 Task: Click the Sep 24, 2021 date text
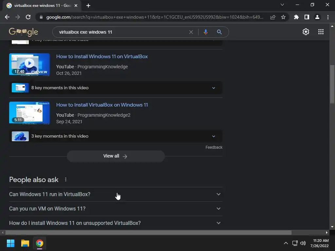click(69, 122)
